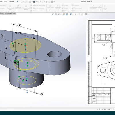Click Зеркальное отражение mirror command
115x115 pixels.
pyautogui.click(x=80, y=11)
